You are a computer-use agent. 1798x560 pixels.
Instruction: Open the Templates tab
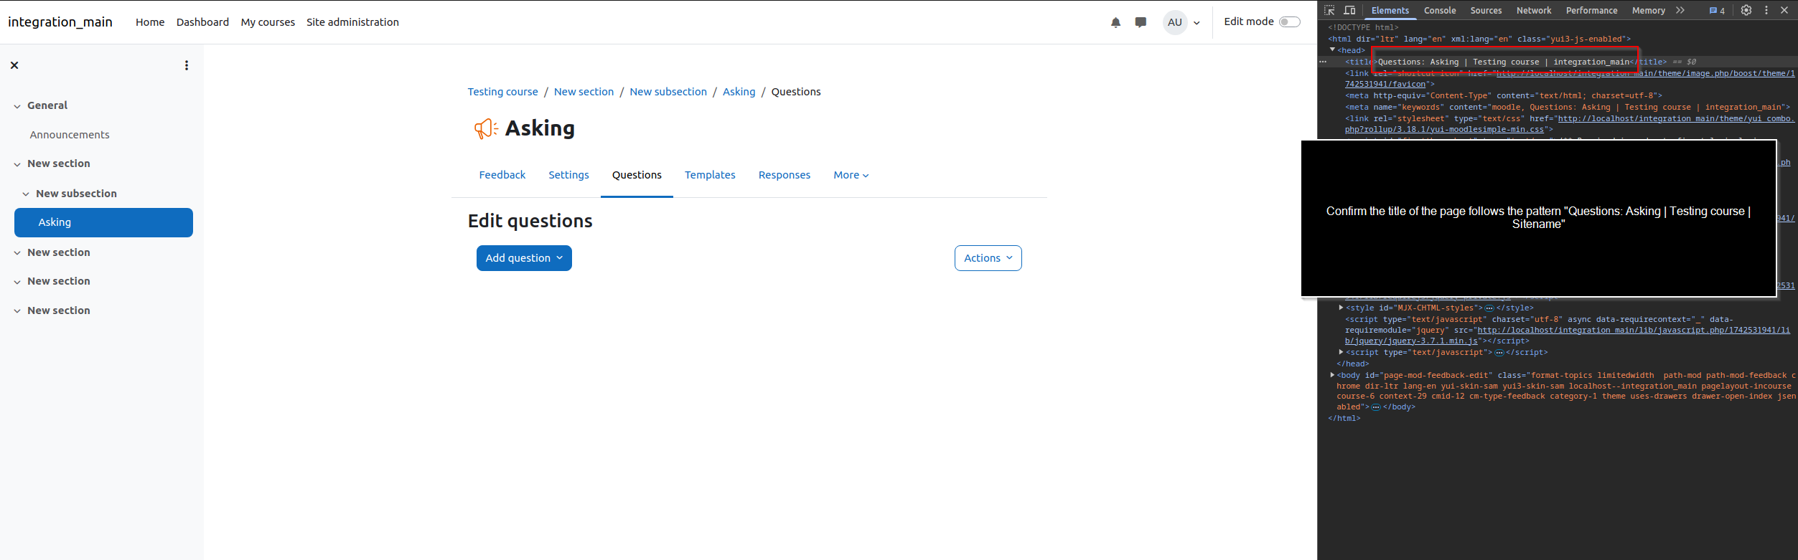710,175
